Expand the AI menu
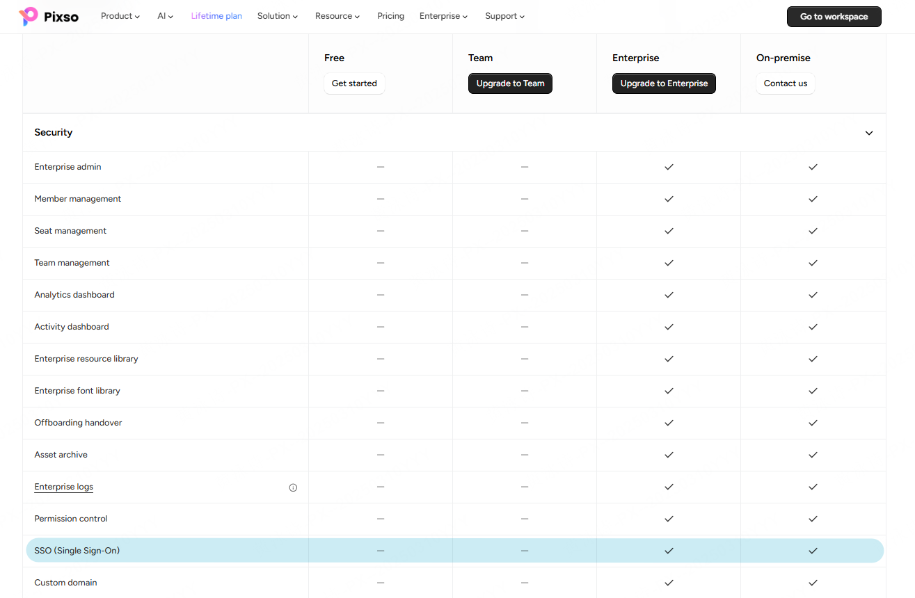 coord(166,16)
